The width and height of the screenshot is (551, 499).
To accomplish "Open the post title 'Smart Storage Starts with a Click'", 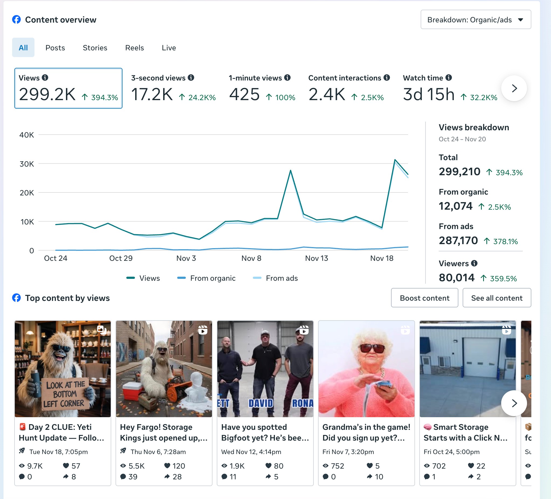I will click(466, 432).
